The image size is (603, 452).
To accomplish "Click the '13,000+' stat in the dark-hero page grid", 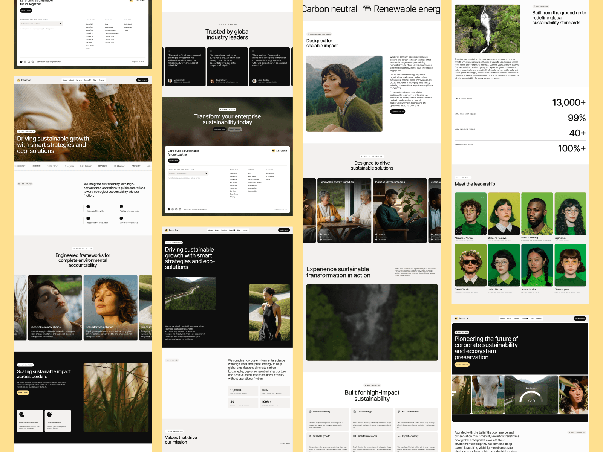I will 244,391.
